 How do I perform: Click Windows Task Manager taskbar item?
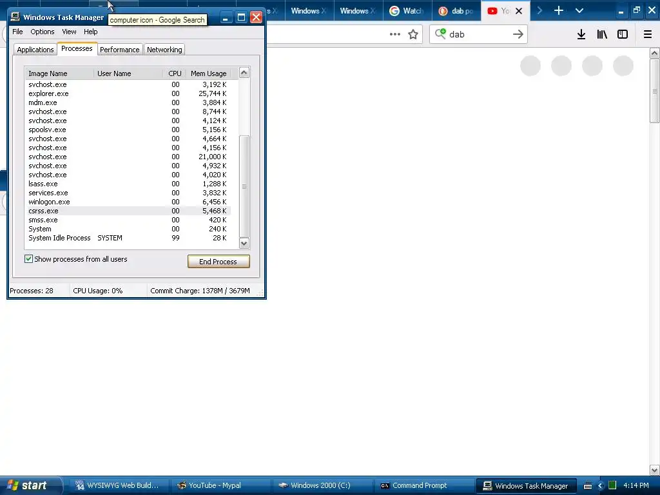coord(525,486)
